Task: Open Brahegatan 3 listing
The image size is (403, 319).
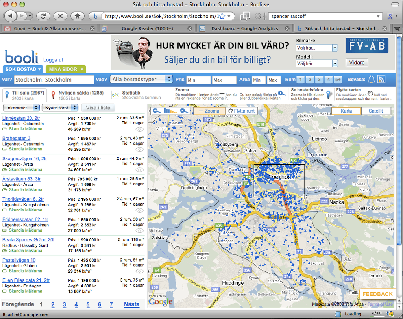Action: point(16,138)
